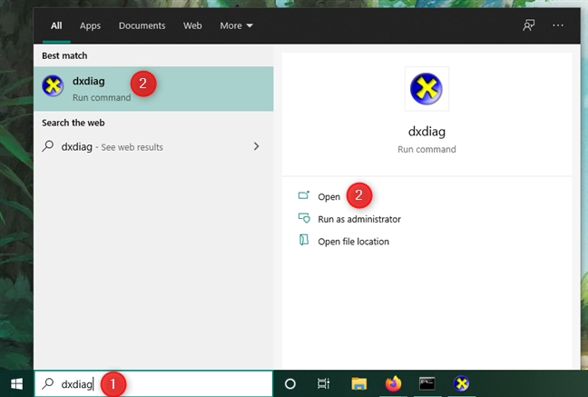Open the dxdiag best match result
Screen dimensions: 588x397
pyautogui.click(x=153, y=89)
